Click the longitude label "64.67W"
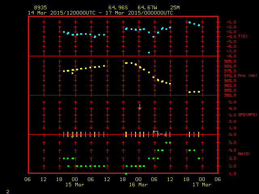The width and height of the screenshot is (259, 194). tap(147, 8)
